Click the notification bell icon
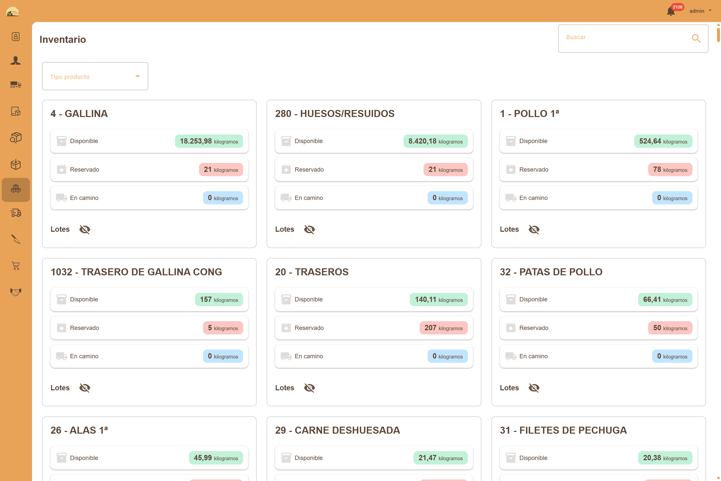 coord(670,12)
